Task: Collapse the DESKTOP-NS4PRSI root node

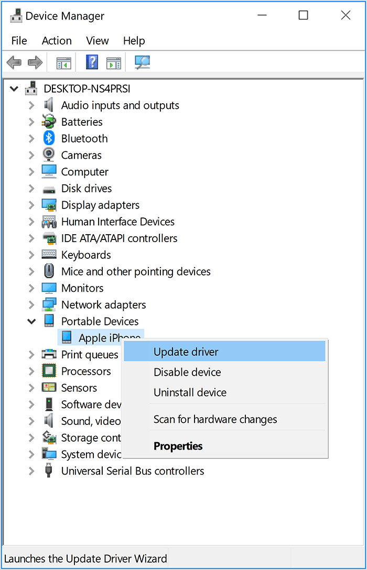Action: (x=14, y=89)
